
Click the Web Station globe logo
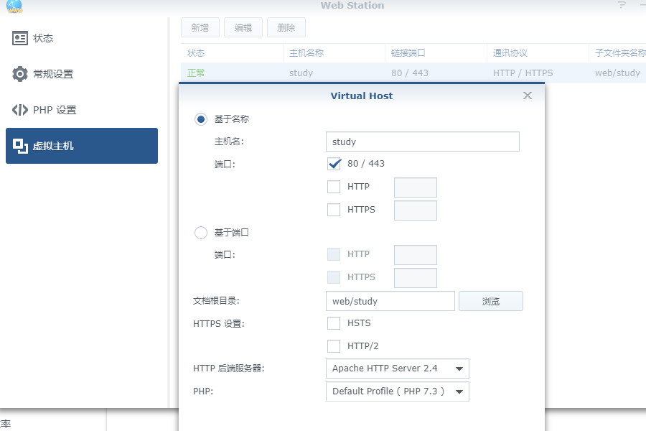[x=13, y=6]
